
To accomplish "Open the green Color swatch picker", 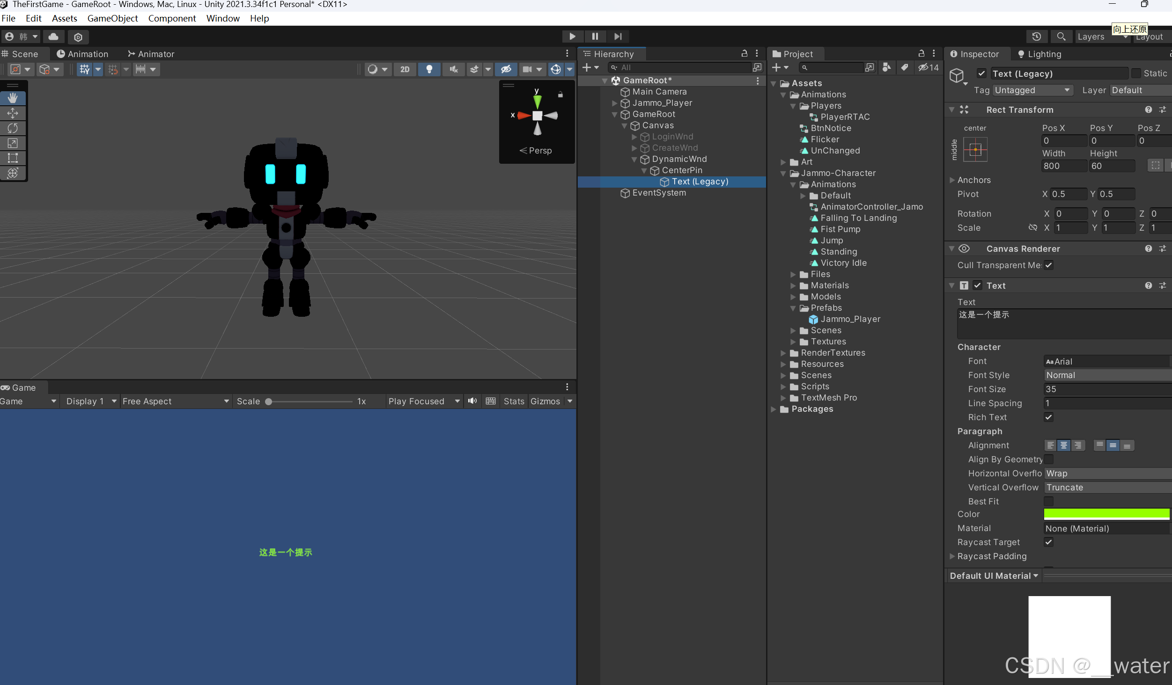I will click(x=1106, y=514).
